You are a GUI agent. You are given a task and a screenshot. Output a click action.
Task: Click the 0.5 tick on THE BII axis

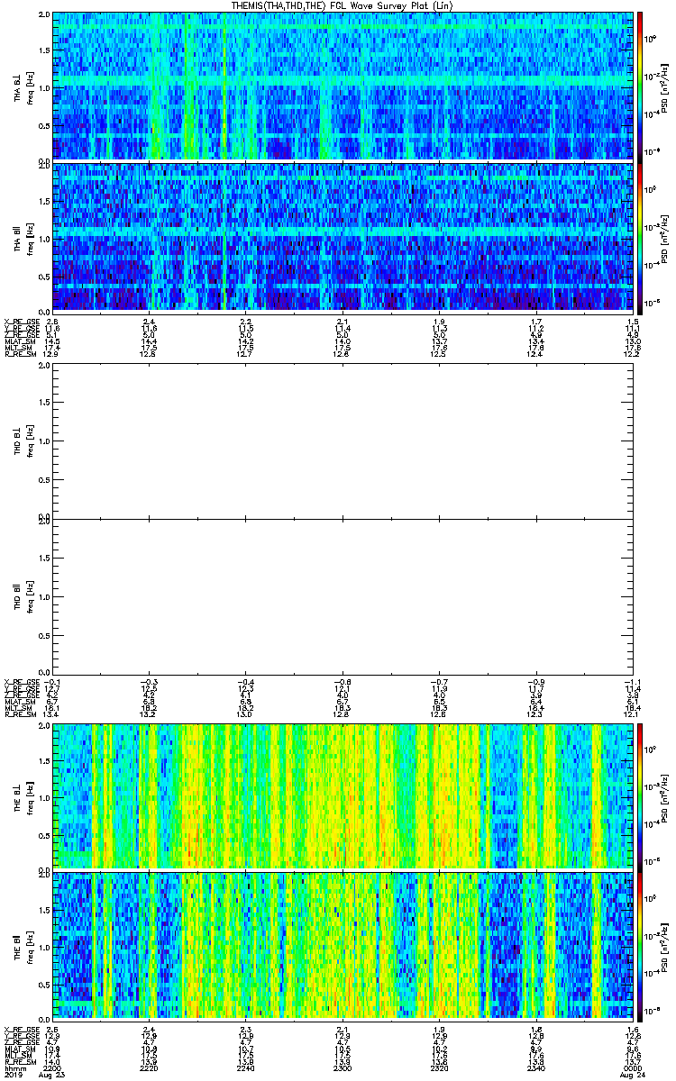(43, 983)
